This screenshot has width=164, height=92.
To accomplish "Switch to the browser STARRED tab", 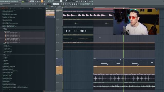I will 40,8.
